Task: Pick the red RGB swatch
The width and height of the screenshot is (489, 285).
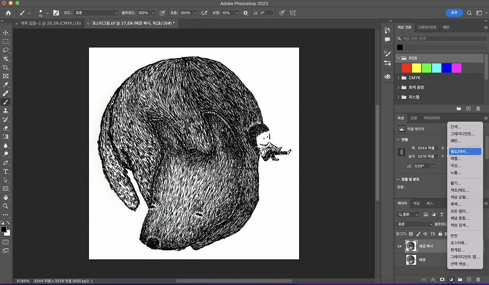Action: [x=406, y=68]
